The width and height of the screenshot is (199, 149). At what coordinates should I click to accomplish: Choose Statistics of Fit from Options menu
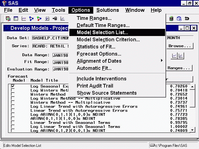pyautogui.click(x=96, y=47)
